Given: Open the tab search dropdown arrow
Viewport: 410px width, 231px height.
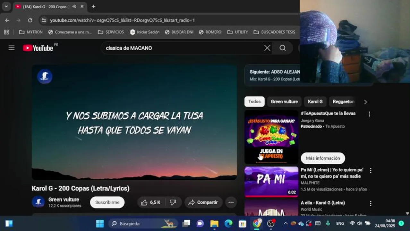Looking at the screenshot, I should [x=6, y=6].
